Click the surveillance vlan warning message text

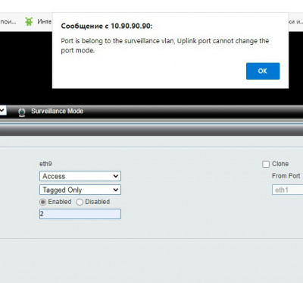click(x=165, y=46)
